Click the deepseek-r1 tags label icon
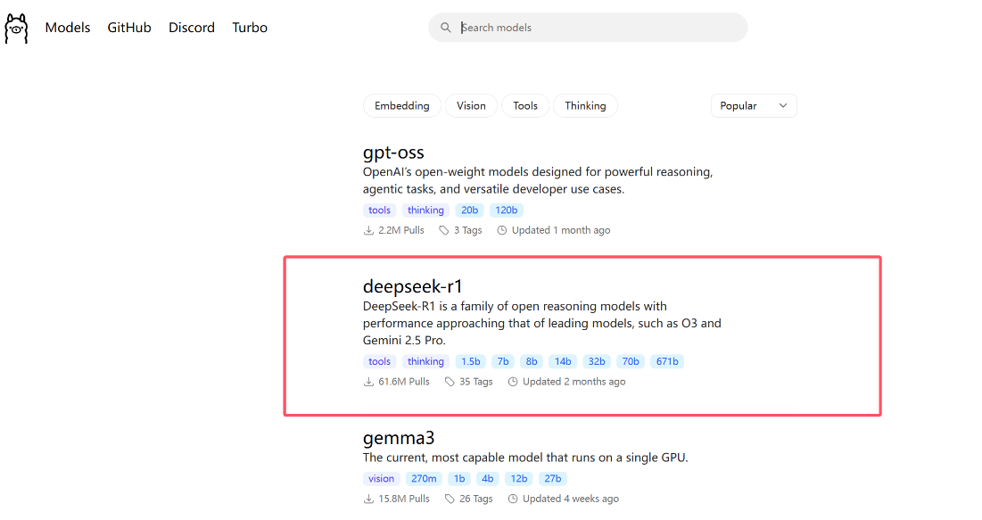Screen dimensions: 982x520 coord(450,382)
